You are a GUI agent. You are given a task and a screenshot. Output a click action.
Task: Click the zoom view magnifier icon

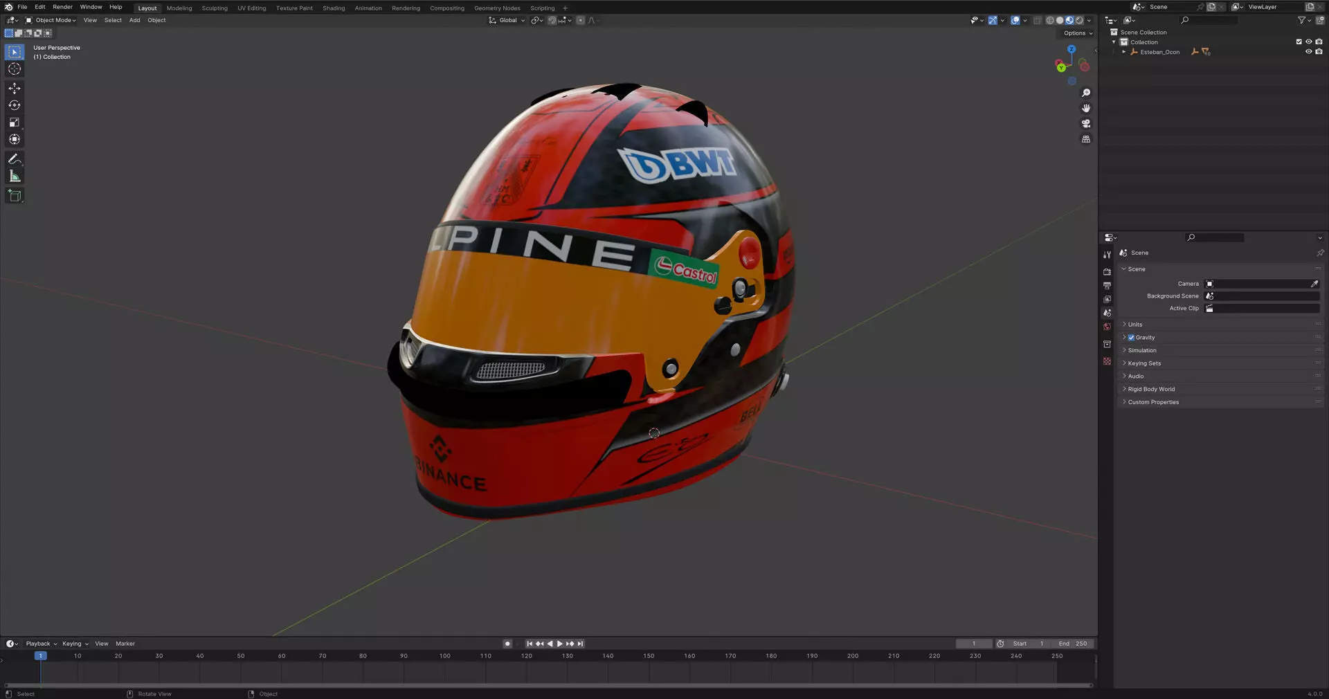[1086, 93]
